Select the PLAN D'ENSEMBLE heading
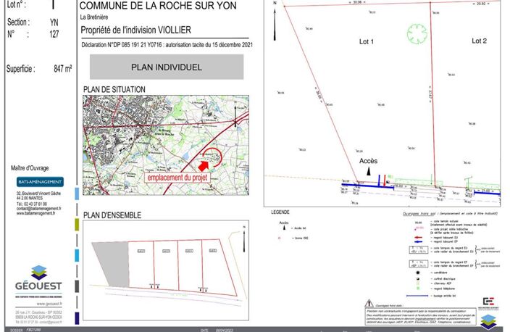Image resolution: width=510 pixels, height=332 pixels. tap(112, 215)
